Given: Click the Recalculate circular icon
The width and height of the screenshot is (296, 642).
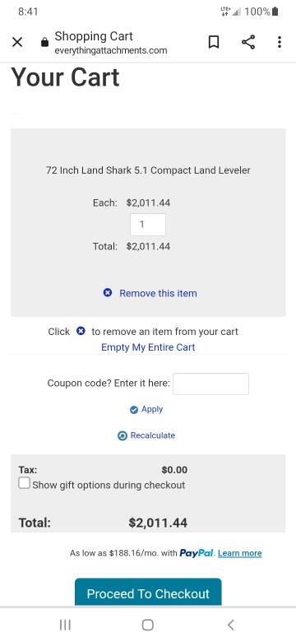Looking at the screenshot, I should pyautogui.click(x=123, y=435).
